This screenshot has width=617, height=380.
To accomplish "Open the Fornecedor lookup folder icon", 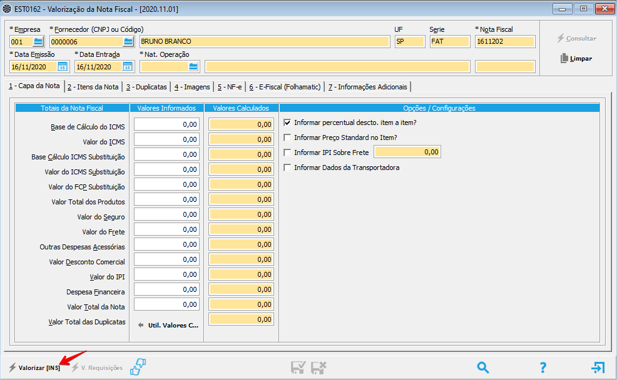I will pos(128,42).
